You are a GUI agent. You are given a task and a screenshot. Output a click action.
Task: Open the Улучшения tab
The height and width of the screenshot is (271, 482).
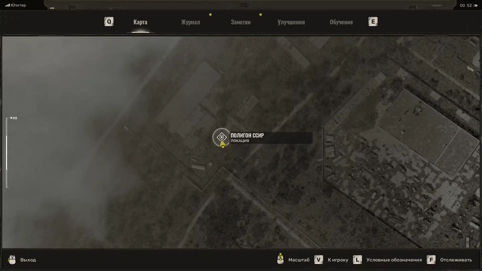[291, 22]
